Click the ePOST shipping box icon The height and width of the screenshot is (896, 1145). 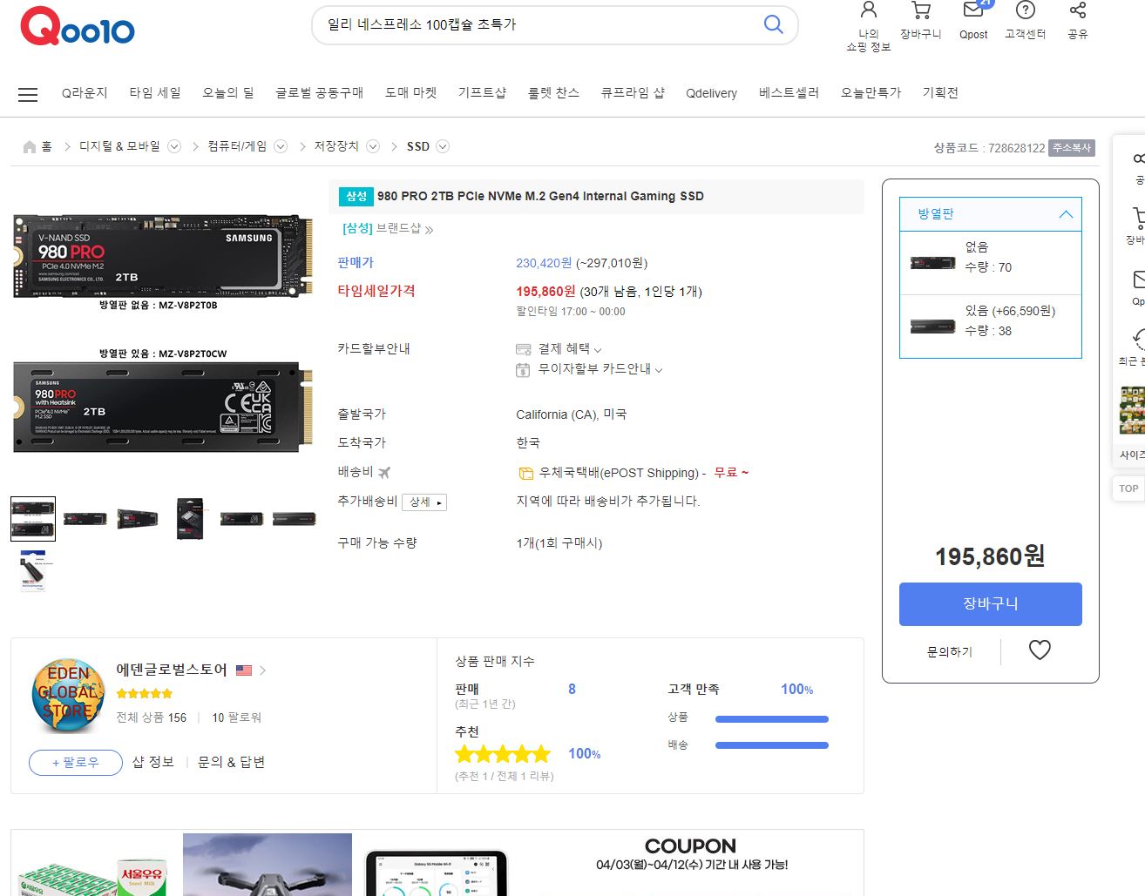tap(525, 474)
